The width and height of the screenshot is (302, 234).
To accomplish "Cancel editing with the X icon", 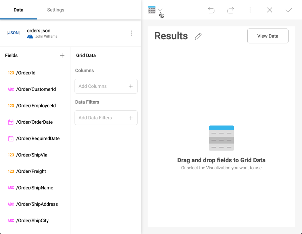I will [269, 10].
